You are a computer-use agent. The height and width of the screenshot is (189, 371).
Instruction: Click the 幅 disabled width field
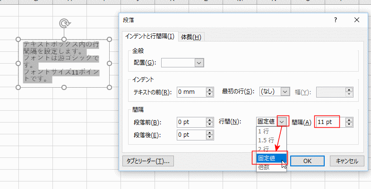(x=331, y=92)
